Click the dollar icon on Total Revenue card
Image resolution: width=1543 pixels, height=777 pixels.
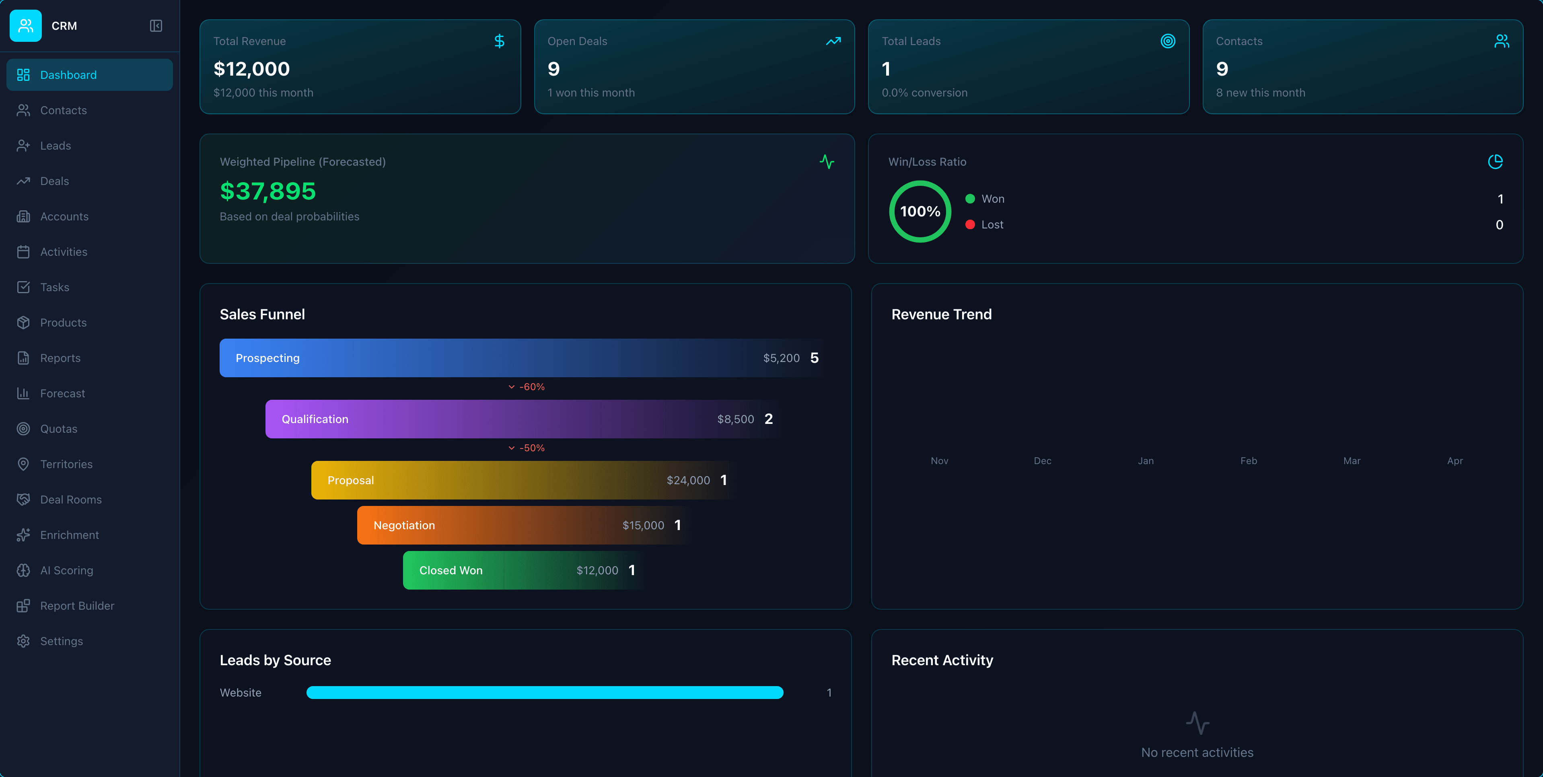[500, 41]
